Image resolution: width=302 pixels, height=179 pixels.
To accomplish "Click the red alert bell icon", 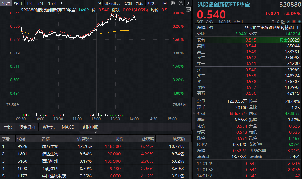I will pyautogui.click(x=294, y=22).
